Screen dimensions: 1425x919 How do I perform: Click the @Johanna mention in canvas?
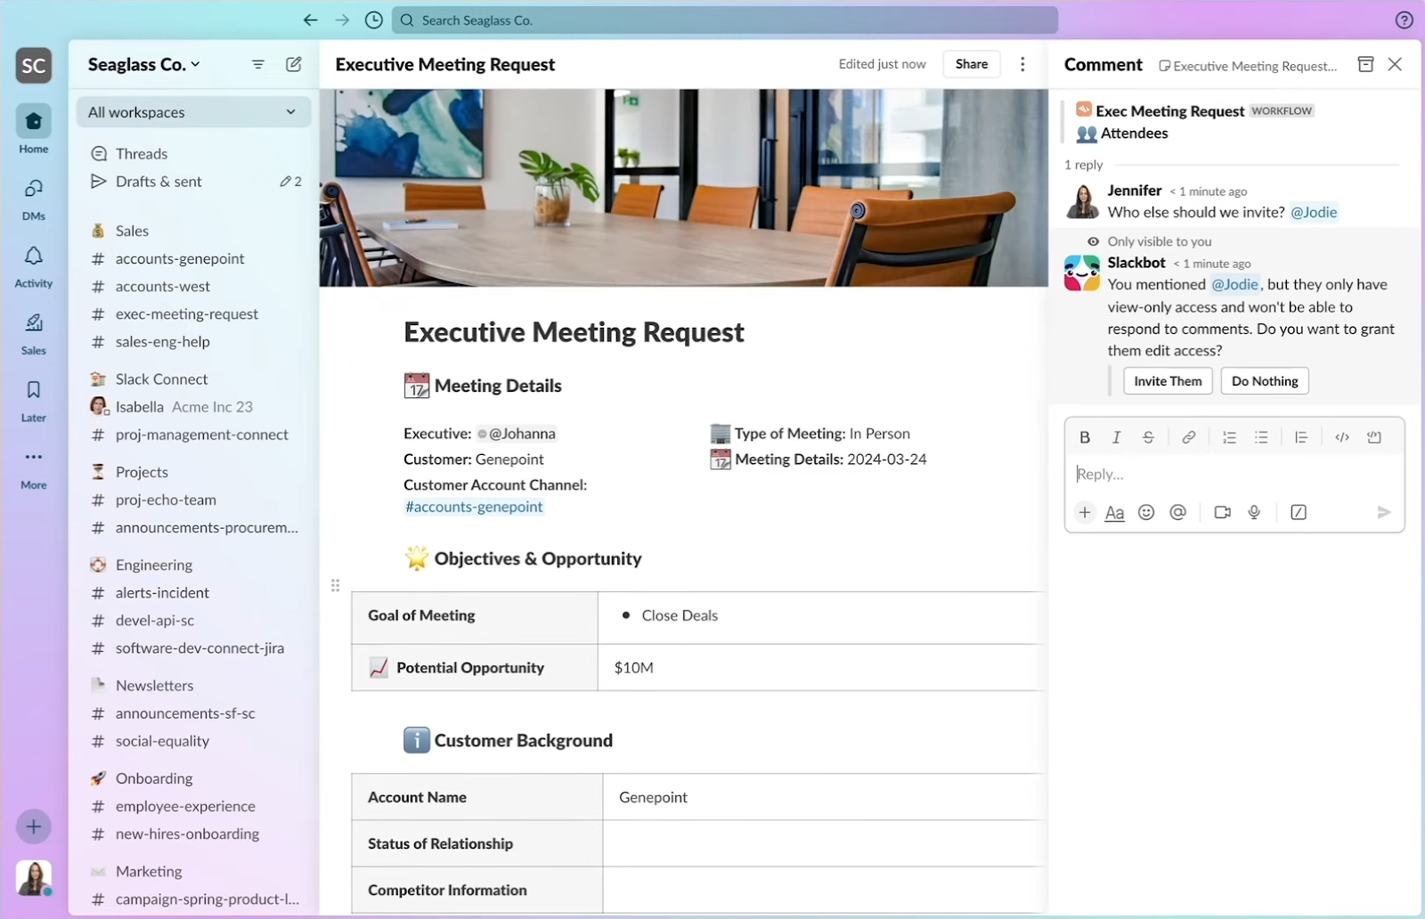pyautogui.click(x=517, y=434)
